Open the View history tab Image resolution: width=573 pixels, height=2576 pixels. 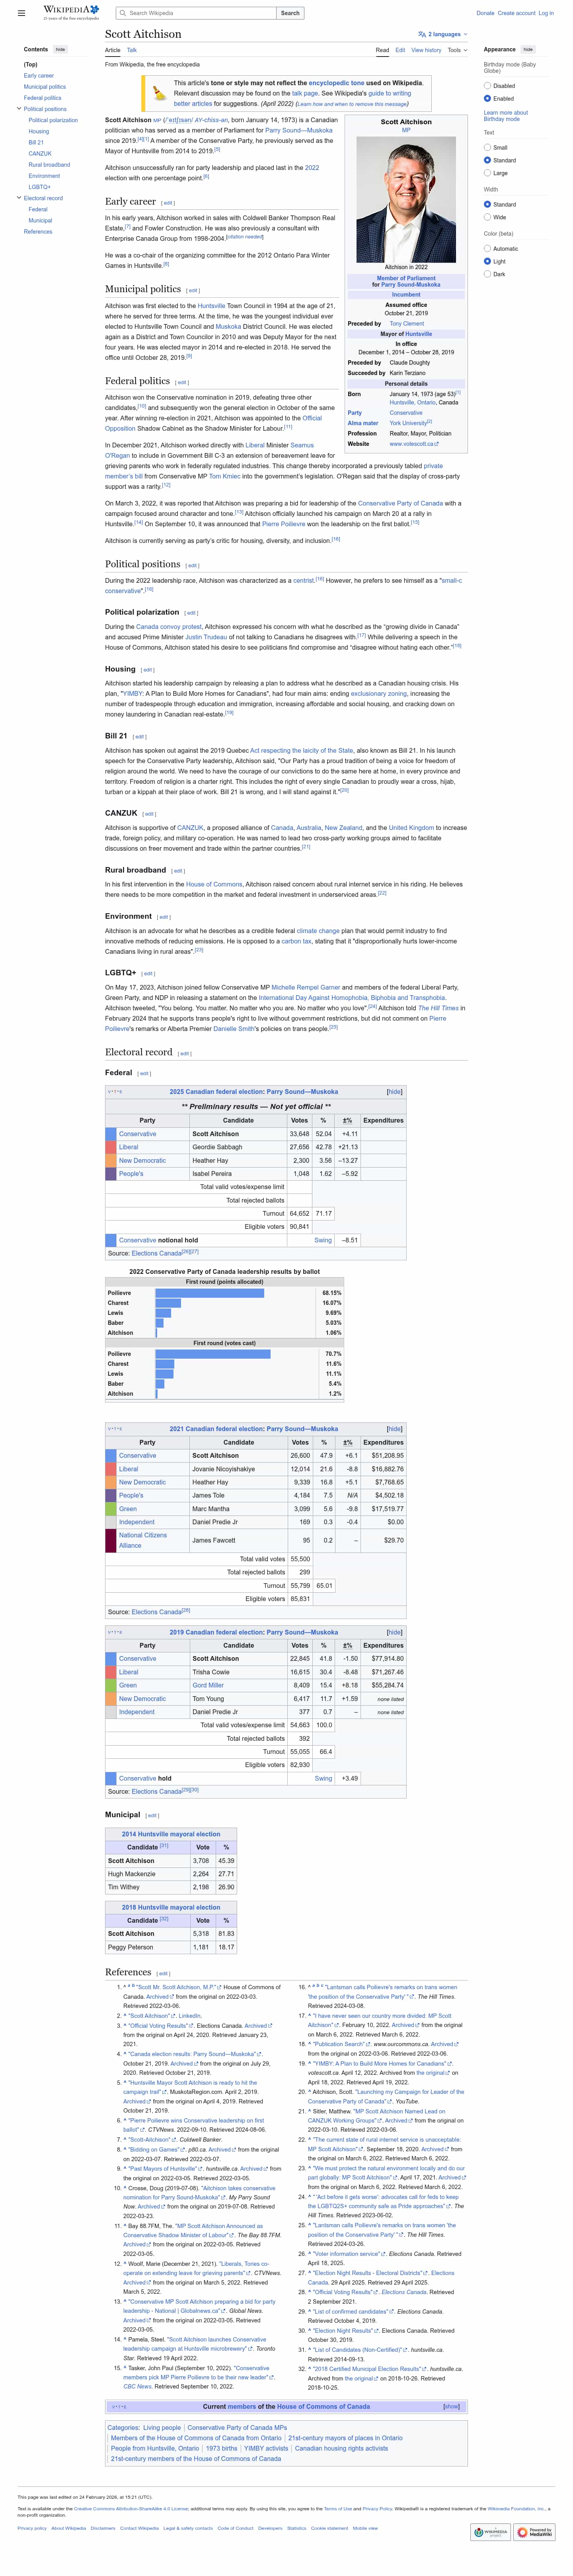(x=425, y=50)
